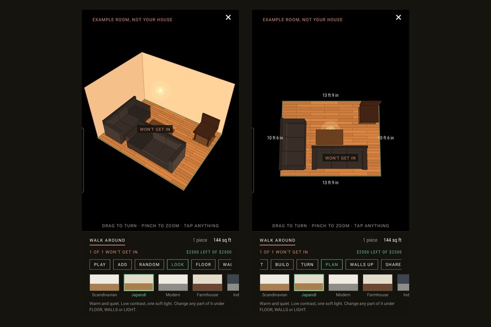
Task: Click '144 sq ft' in left panel
Action: [x=222, y=240]
